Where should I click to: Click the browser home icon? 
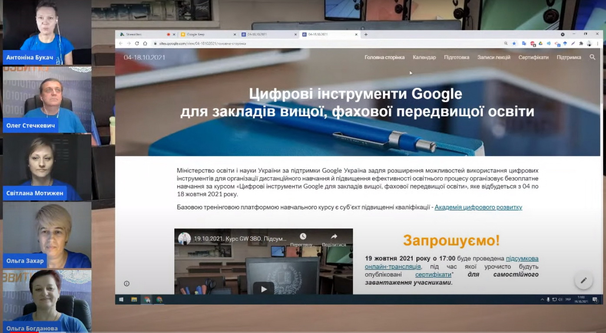[145, 43]
